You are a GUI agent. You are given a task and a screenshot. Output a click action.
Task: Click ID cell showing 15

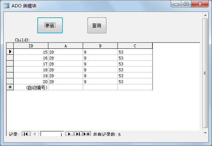31,52
